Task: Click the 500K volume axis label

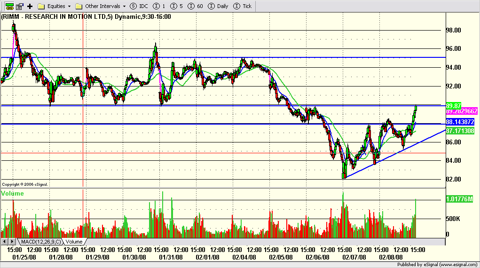Action: [453, 219]
